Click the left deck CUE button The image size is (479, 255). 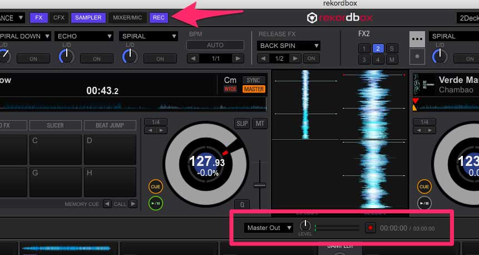tap(155, 187)
